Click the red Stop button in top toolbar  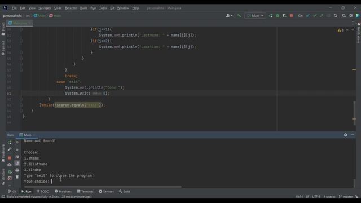coord(291,16)
